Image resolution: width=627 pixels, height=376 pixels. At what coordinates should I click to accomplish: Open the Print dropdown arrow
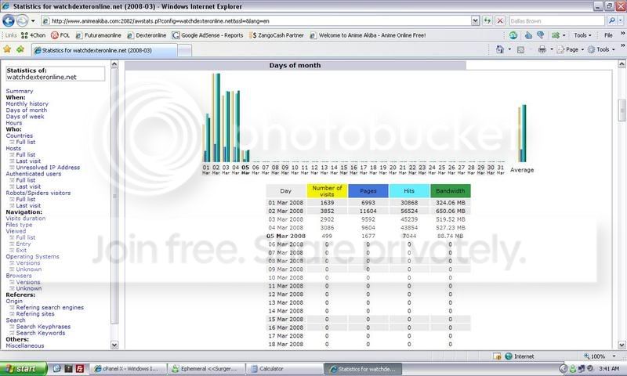coord(552,49)
